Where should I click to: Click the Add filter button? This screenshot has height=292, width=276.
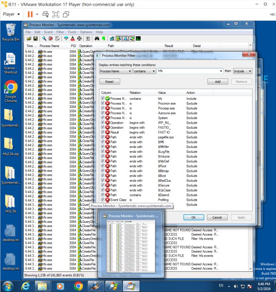coord(218,82)
